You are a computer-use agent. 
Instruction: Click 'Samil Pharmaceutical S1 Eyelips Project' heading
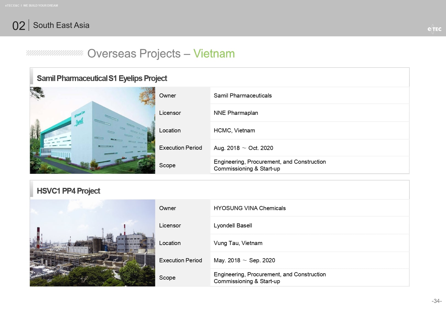[x=102, y=78]
